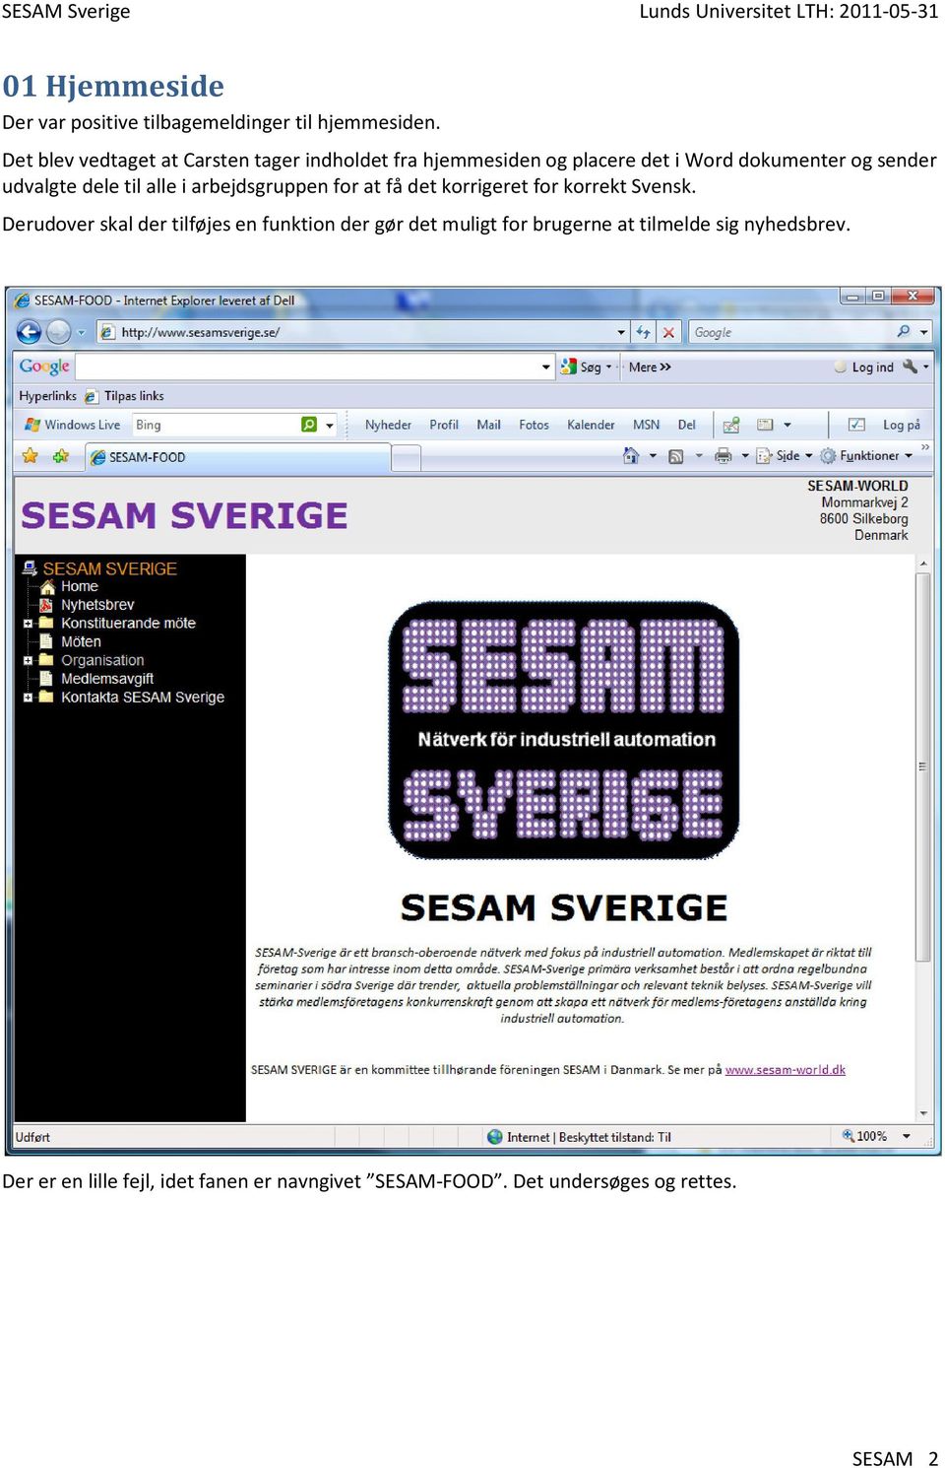Click the Windows Live logo
945x1468 pixels.
(32, 425)
